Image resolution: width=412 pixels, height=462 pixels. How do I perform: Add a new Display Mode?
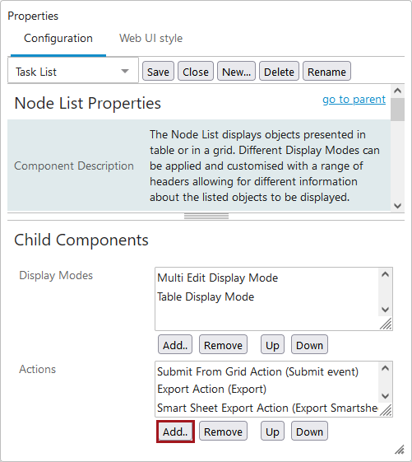click(175, 344)
